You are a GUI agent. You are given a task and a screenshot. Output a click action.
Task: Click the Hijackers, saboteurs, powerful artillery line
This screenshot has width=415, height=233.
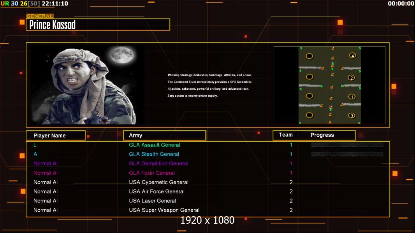(x=208, y=89)
